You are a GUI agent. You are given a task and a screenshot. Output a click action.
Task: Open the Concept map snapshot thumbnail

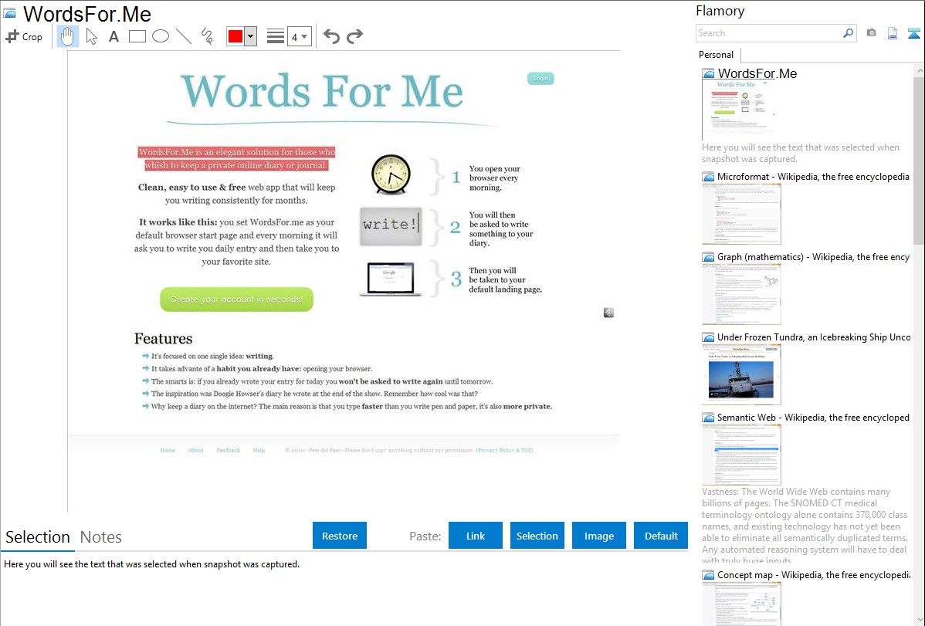pos(741,604)
